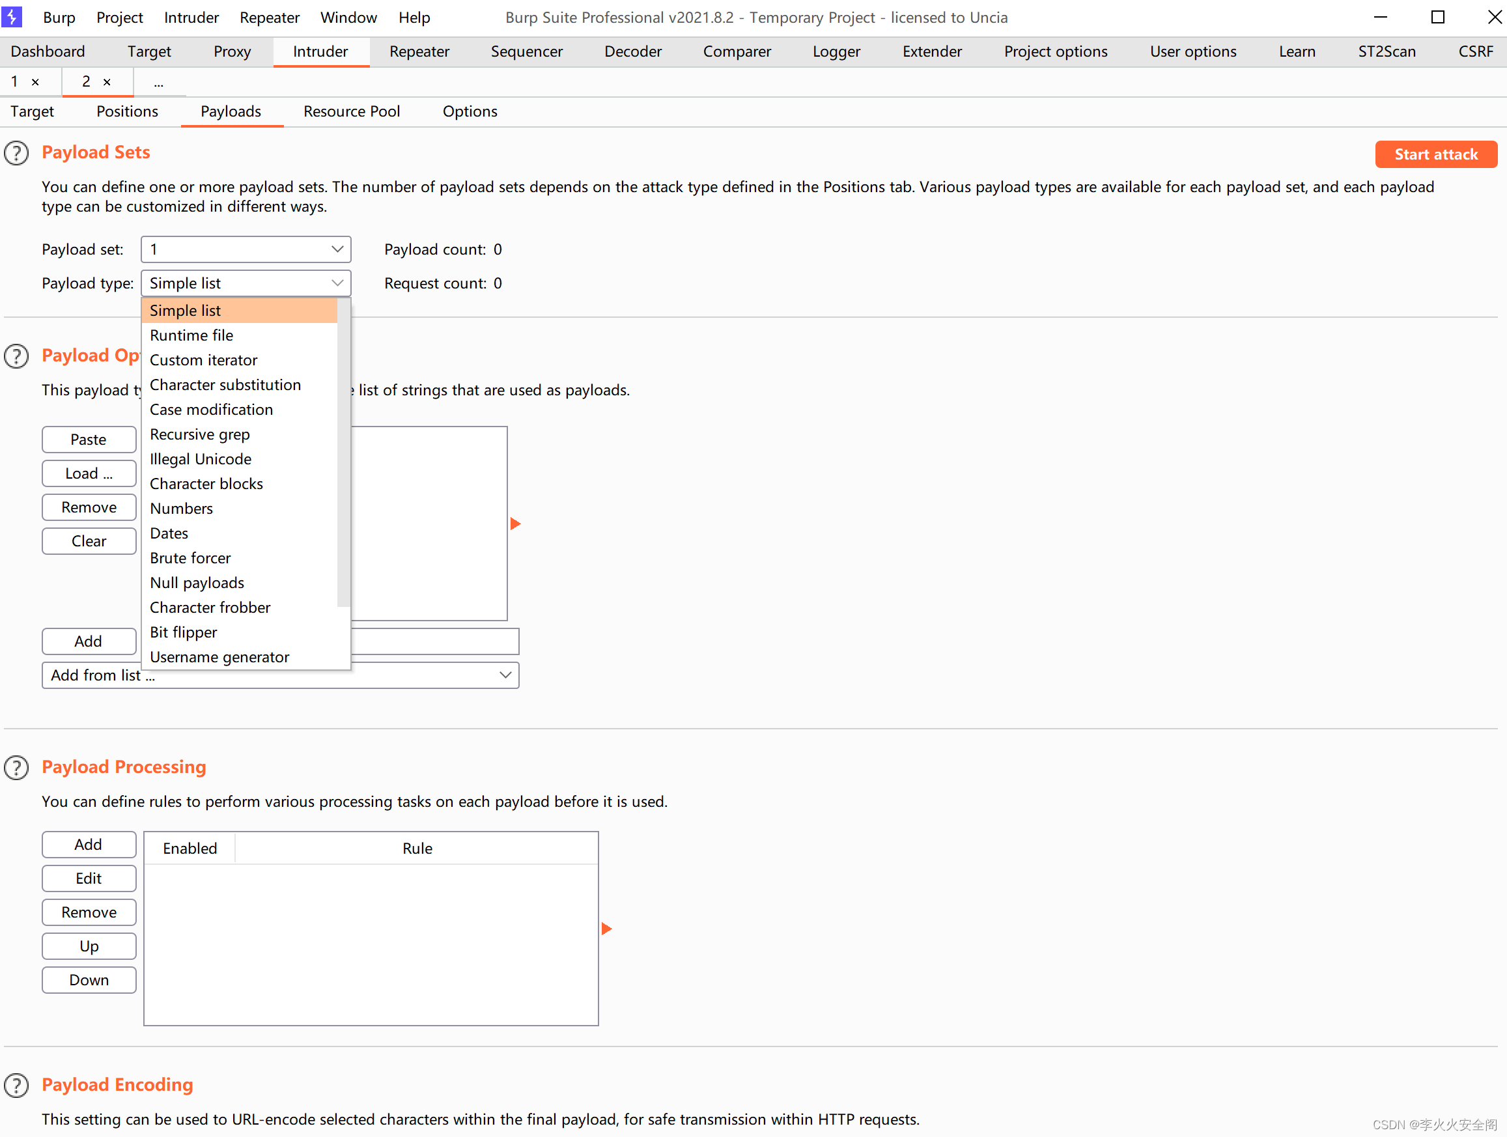1507x1137 pixels.
Task: Pick Recursive grep payload type
Action: click(x=239, y=434)
